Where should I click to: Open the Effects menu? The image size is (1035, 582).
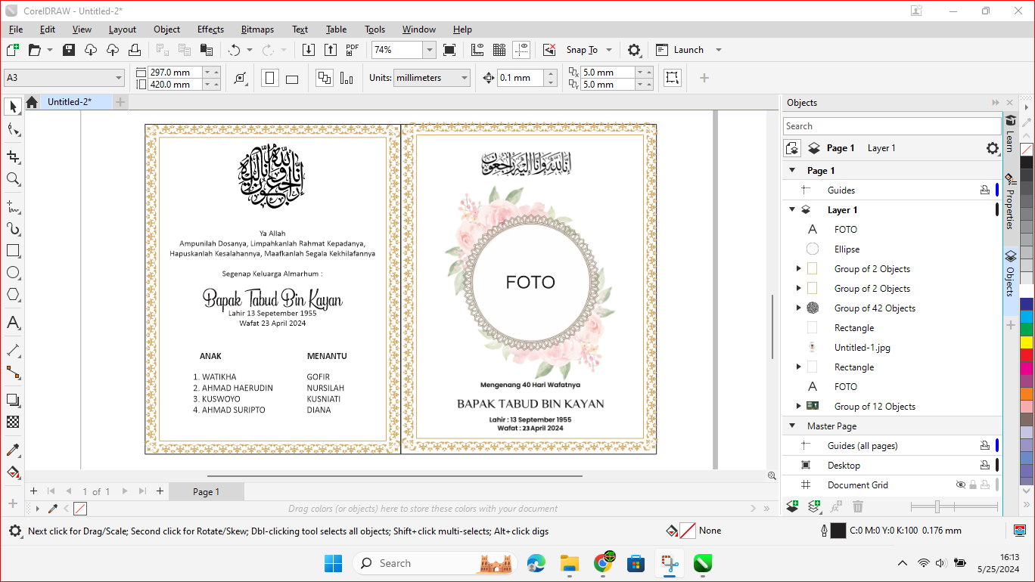pyautogui.click(x=210, y=29)
